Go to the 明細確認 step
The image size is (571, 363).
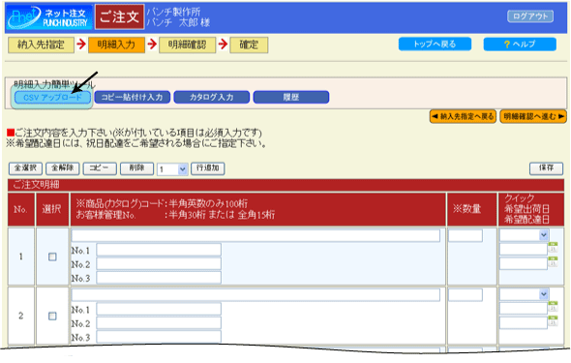(x=187, y=45)
